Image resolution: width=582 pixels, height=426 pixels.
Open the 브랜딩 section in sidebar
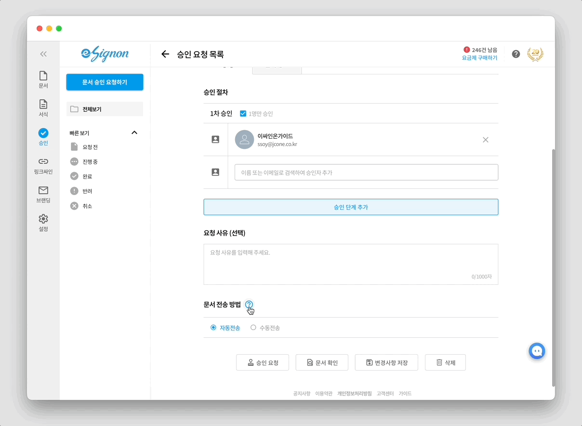point(43,194)
